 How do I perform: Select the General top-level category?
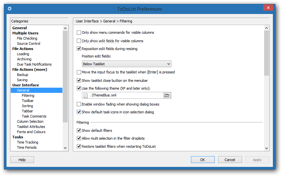coord(20,28)
